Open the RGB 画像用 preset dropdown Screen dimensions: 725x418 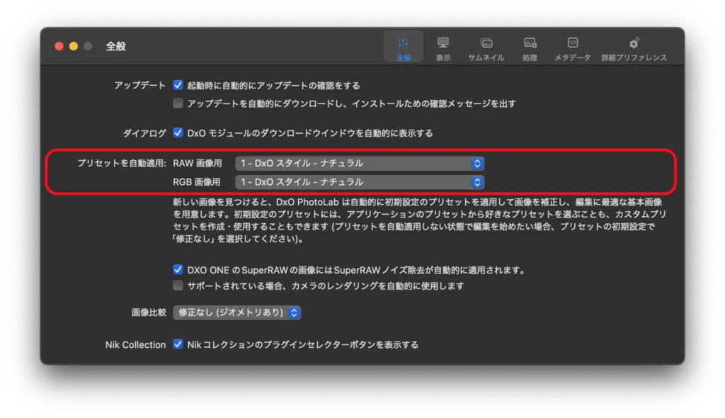coord(360,182)
